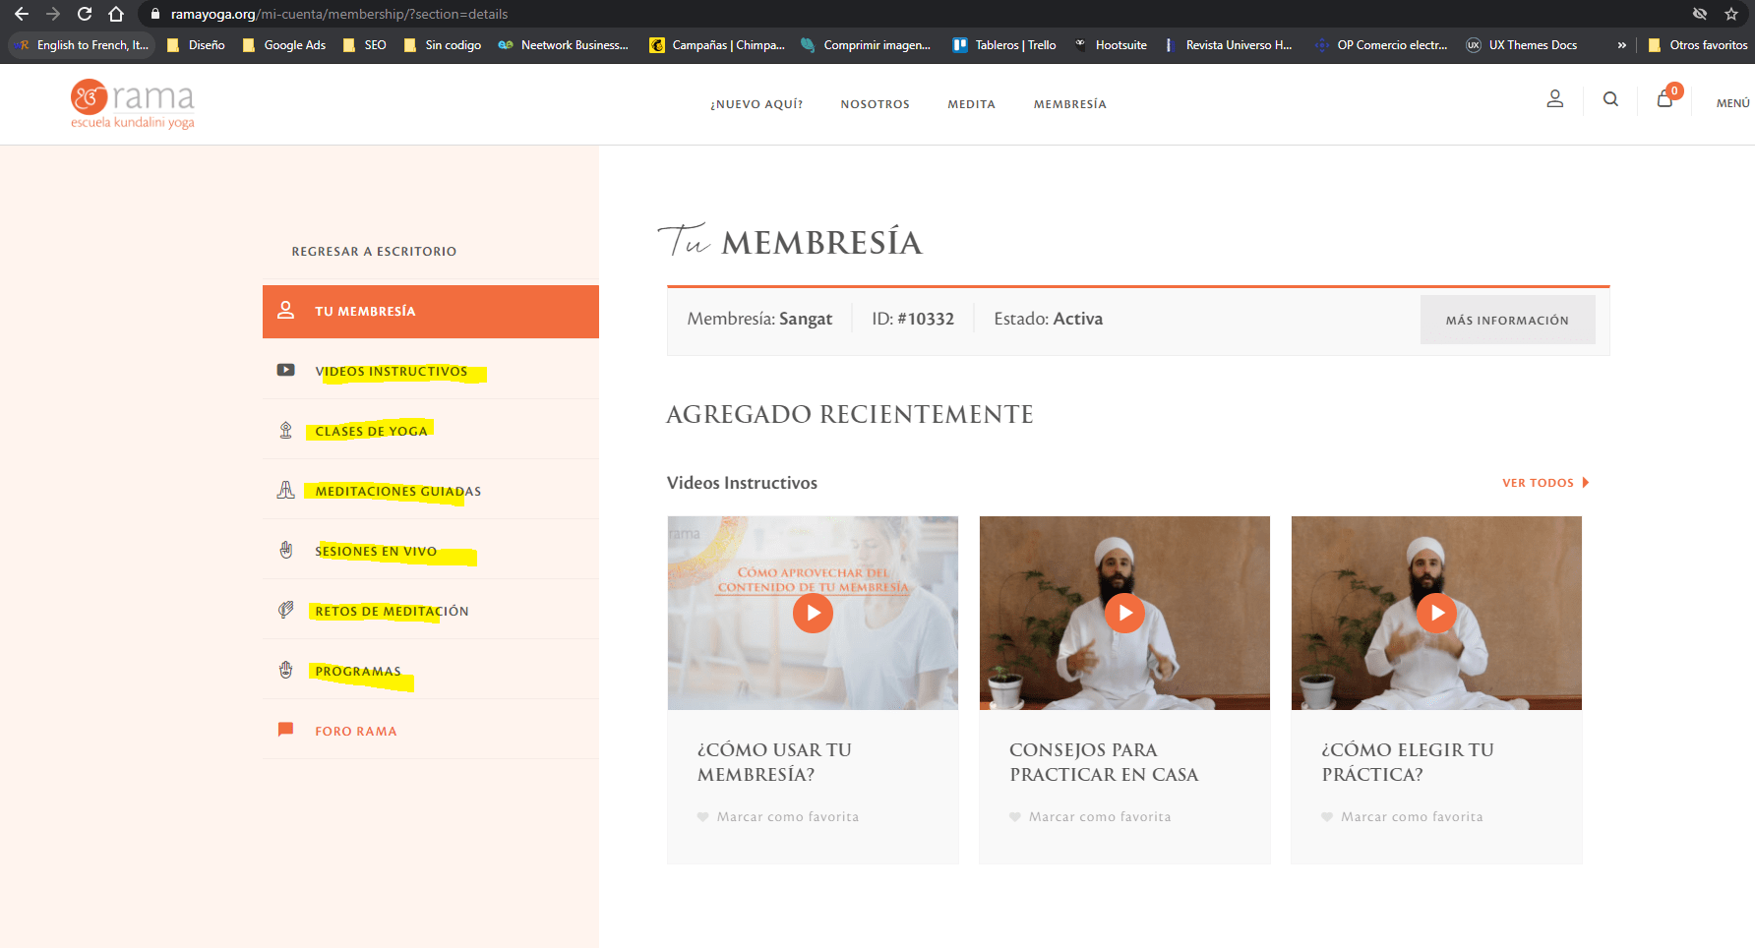Click Regresar a Escritorio link

pyautogui.click(x=374, y=252)
